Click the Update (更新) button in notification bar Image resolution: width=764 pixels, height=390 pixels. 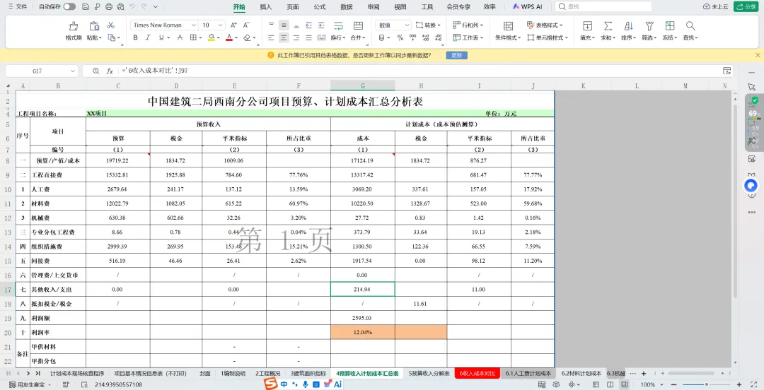[x=456, y=56]
